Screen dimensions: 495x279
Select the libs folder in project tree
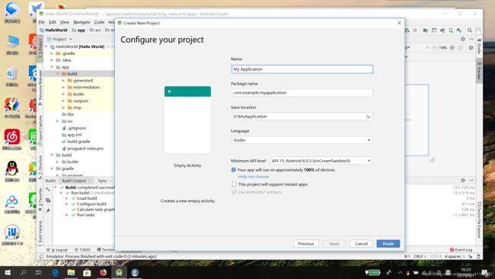[68, 114]
